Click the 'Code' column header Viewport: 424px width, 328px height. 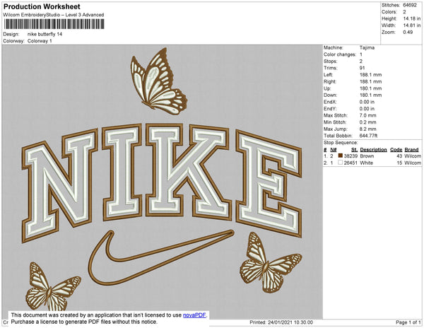pyautogui.click(x=396, y=150)
